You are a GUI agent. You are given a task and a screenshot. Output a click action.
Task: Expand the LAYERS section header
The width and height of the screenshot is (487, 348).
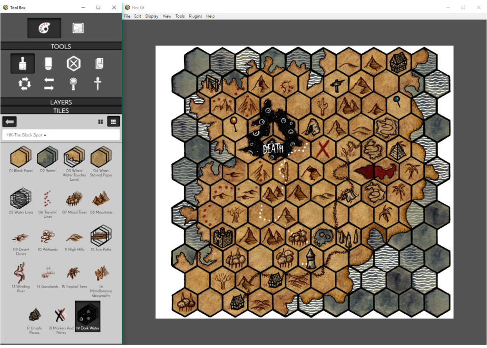click(x=61, y=102)
